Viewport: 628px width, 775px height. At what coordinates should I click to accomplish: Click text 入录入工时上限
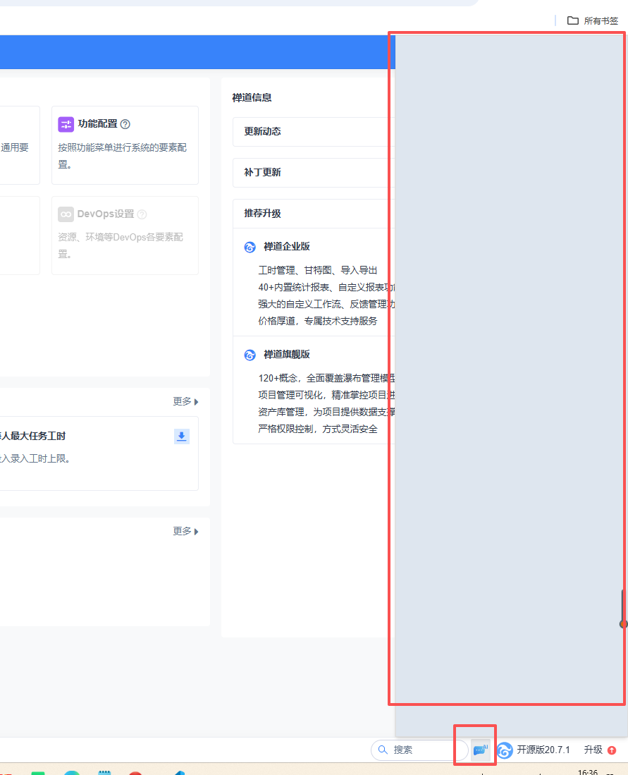coord(35,458)
